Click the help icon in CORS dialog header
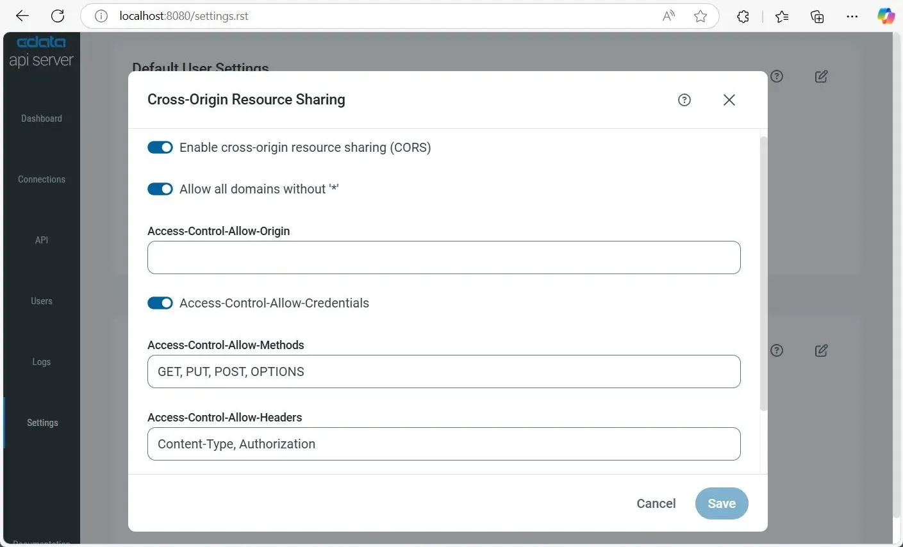903x547 pixels. (684, 100)
